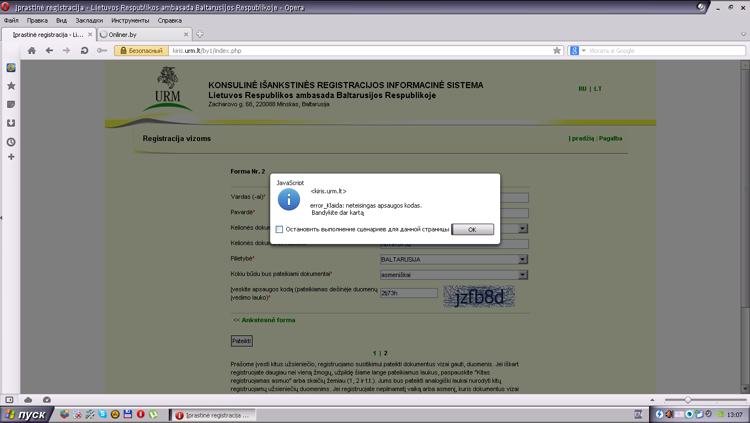The image size is (750, 423).
Task: Open the downloads panel in sidebar
Action: point(10,123)
